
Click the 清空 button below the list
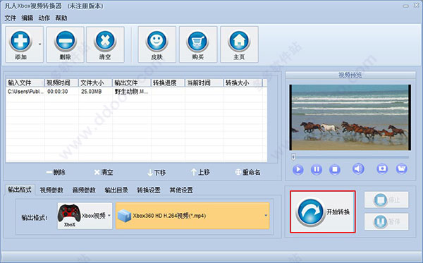pos(104,172)
